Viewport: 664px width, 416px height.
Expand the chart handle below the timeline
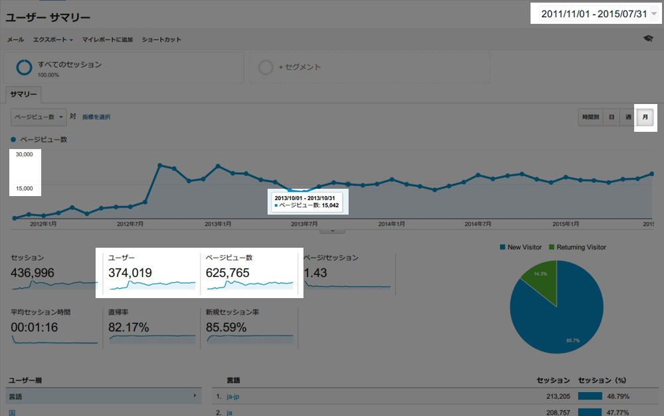(x=333, y=231)
